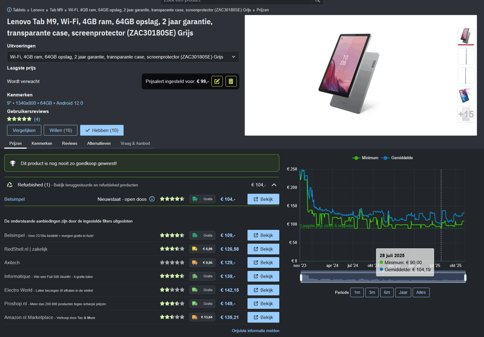Image resolution: width=484 pixels, height=337 pixels.
Task: Click right handle of chart range slider
Action: (x=465, y=278)
